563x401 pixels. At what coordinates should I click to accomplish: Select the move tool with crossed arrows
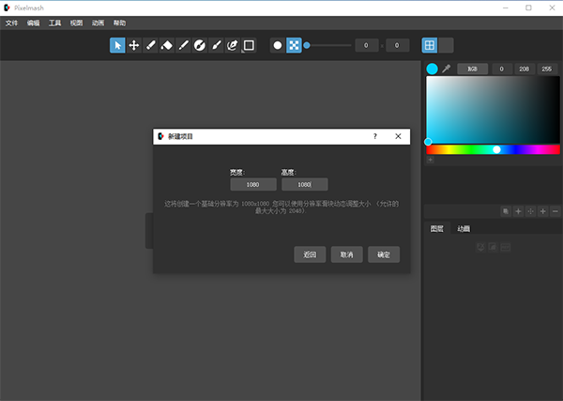134,45
